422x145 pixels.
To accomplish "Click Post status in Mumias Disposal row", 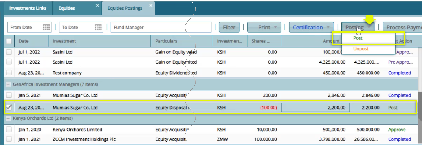I will (x=393, y=108).
